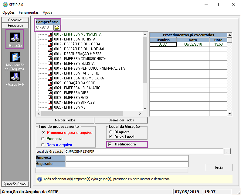Switch to the Quitação Compl. section

(x=15, y=184)
